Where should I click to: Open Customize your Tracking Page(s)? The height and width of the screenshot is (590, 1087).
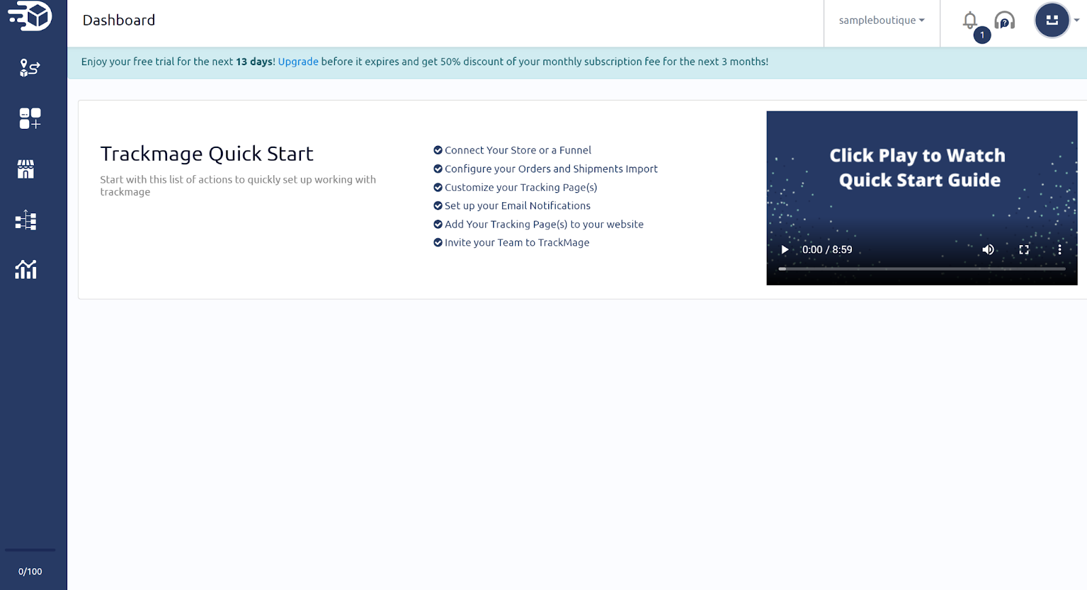(521, 187)
